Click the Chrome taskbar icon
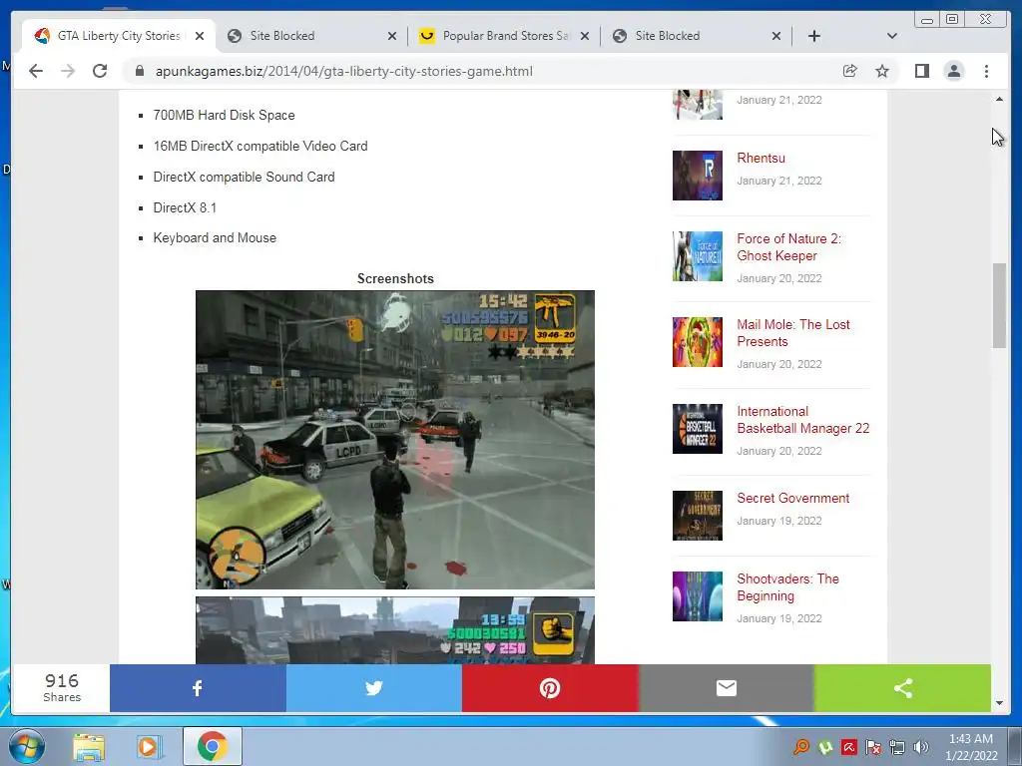1022x766 pixels. point(213,746)
